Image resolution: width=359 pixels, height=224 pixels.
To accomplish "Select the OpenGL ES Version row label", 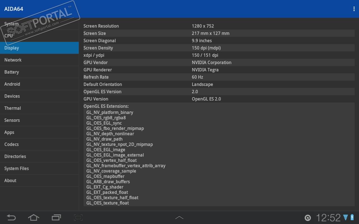I will [102, 92].
